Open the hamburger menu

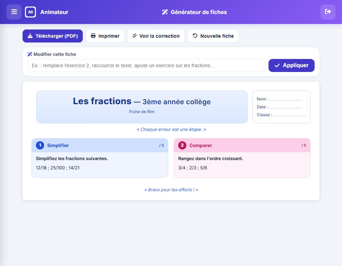click(14, 12)
